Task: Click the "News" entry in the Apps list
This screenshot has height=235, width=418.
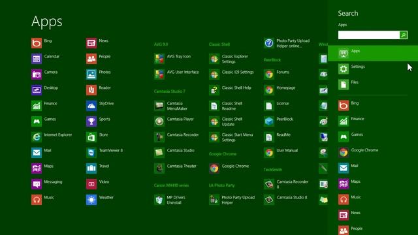Action: [97, 43]
